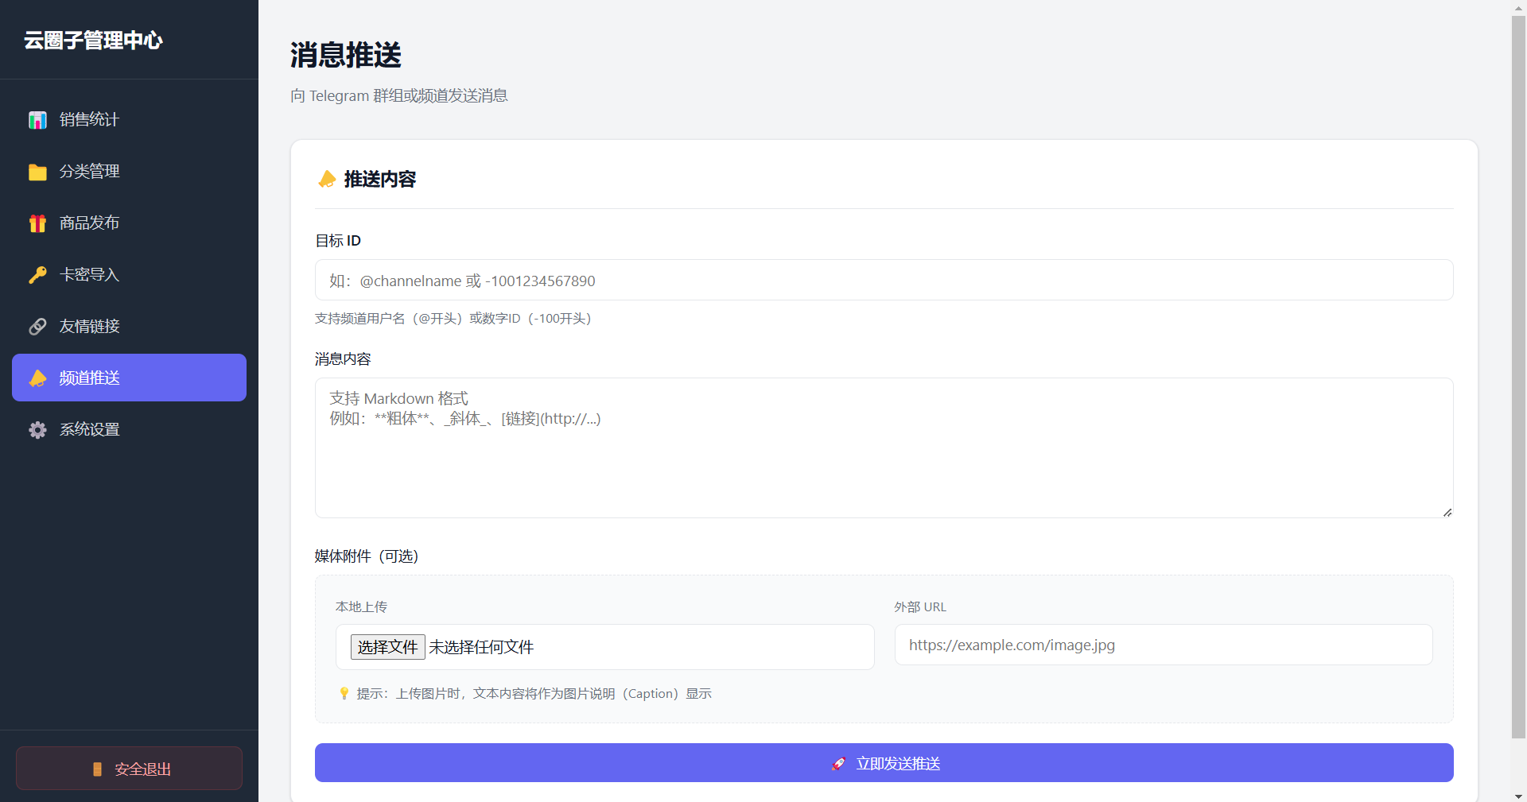Viewport: 1527px width, 802px height.
Task: Click the megaphone icon next to 推送内容
Action: tap(326, 179)
